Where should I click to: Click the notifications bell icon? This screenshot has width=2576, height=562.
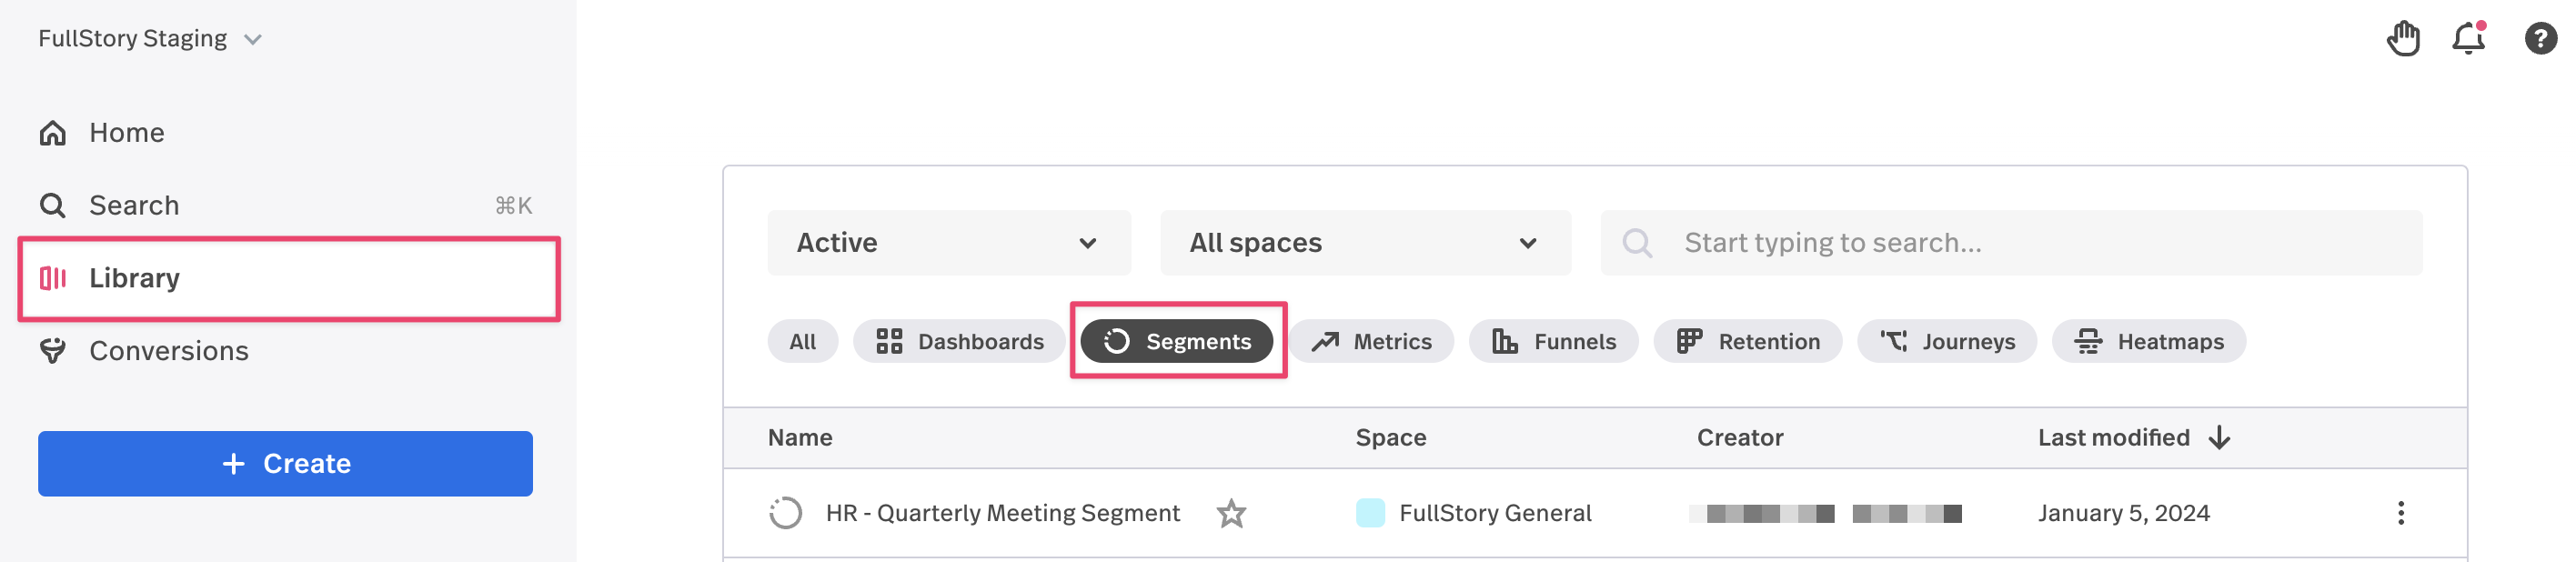pos(2467,39)
